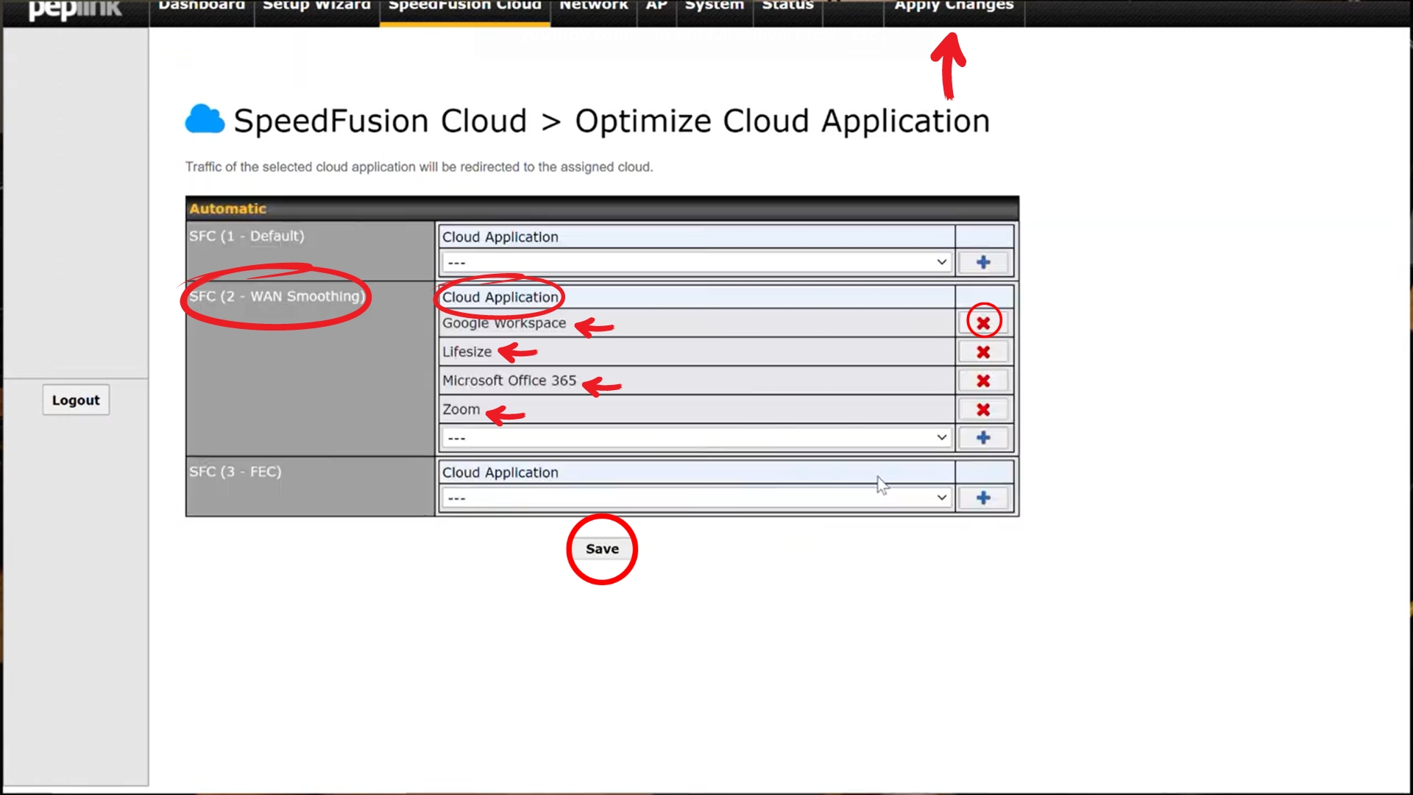Delete the Zoom application entry
Image resolution: width=1413 pixels, height=795 pixels.
(x=983, y=409)
